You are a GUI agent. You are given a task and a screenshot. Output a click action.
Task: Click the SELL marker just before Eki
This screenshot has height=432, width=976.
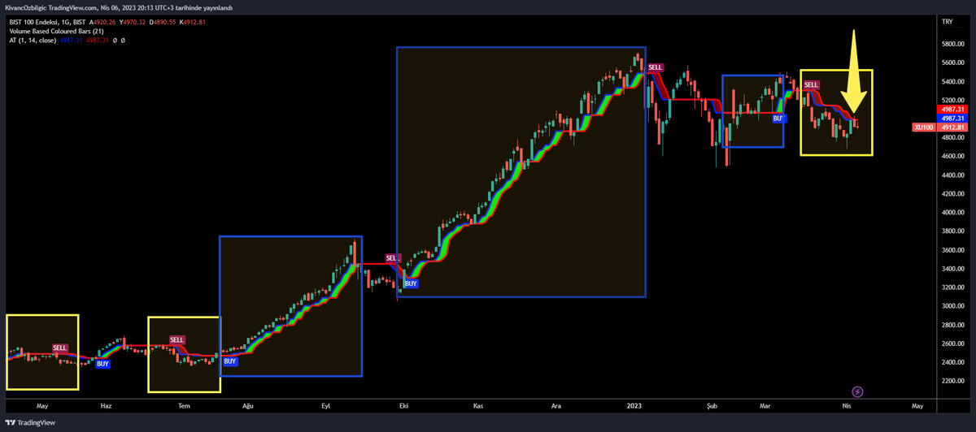[393, 257]
